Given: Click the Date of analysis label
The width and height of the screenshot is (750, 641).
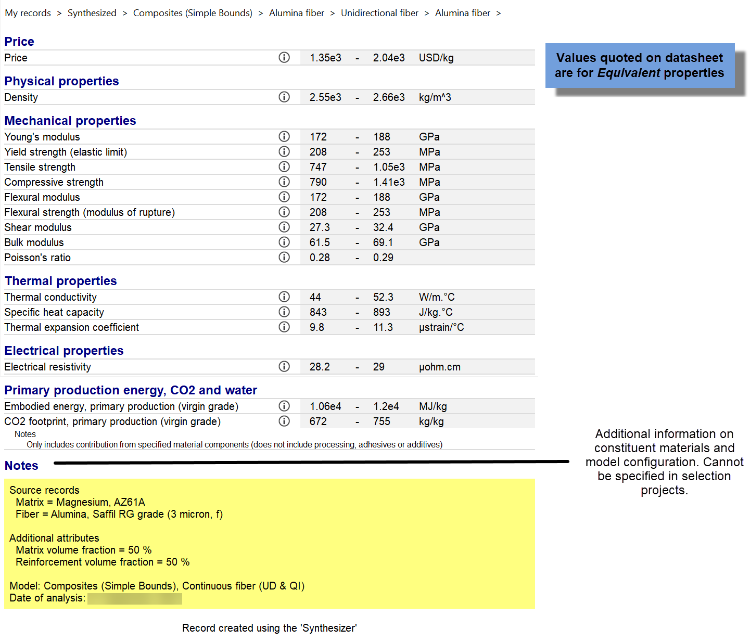Looking at the screenshot, I should [x=47, y=598].
